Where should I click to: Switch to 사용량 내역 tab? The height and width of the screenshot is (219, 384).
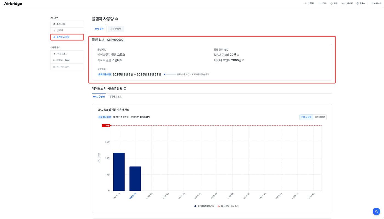116,29
